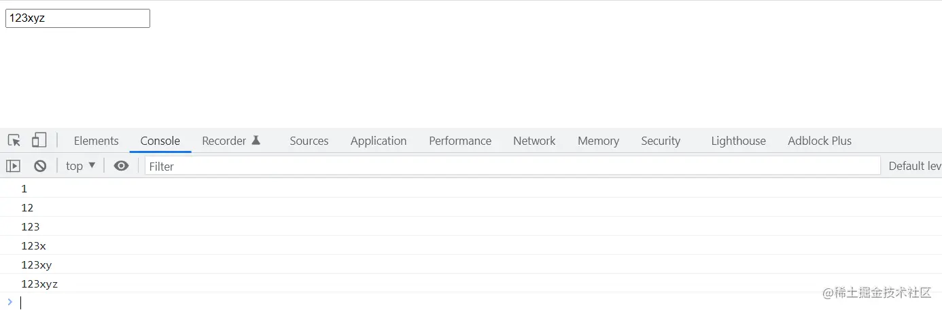Click the text input containing 123xyz
The image size is (942, 310).
(77, 18)
